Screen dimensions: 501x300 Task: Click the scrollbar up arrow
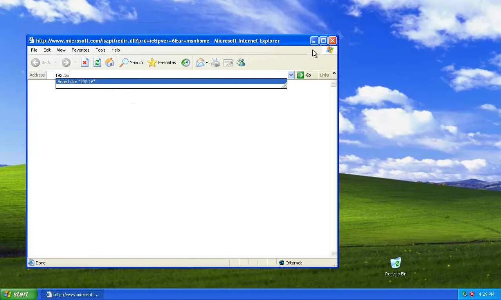333,84
